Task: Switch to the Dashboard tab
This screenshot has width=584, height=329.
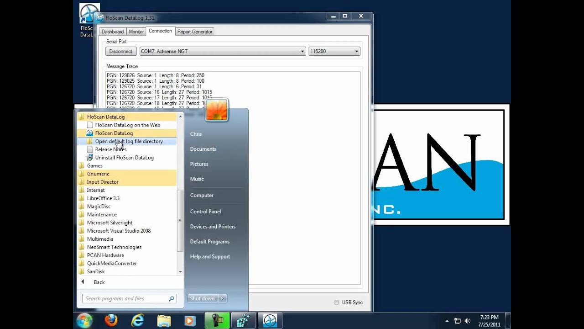Action: 113,32
